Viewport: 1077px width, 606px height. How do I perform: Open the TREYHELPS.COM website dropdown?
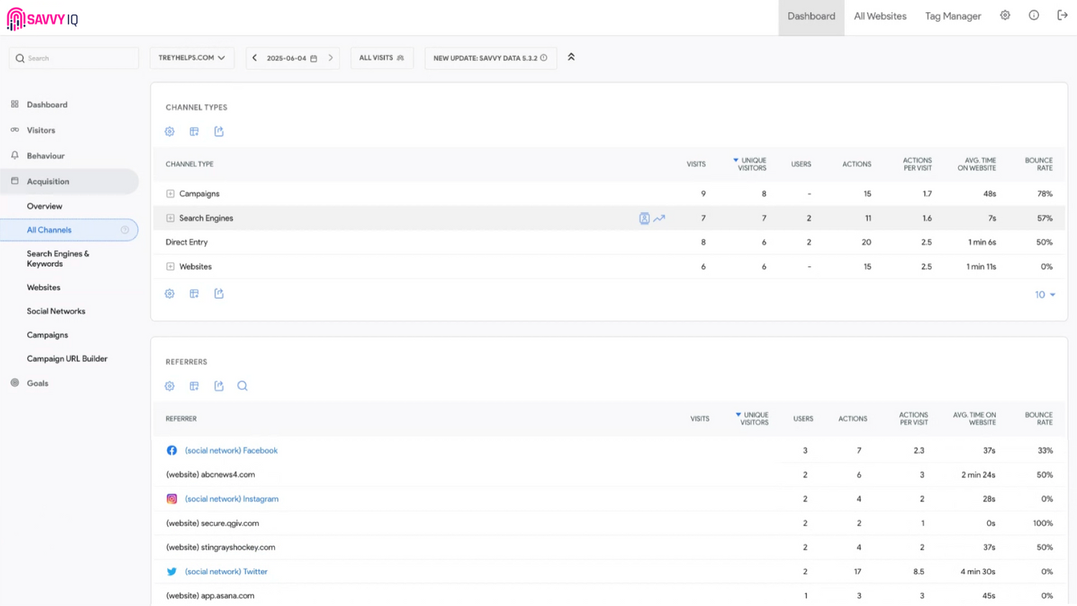tap(192, 58)
